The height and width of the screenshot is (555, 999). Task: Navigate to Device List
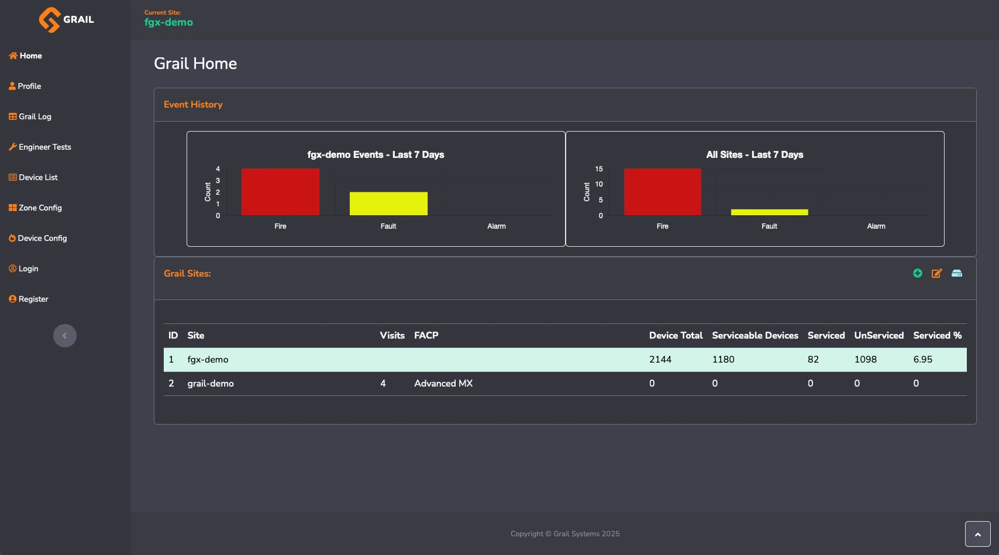38,177
